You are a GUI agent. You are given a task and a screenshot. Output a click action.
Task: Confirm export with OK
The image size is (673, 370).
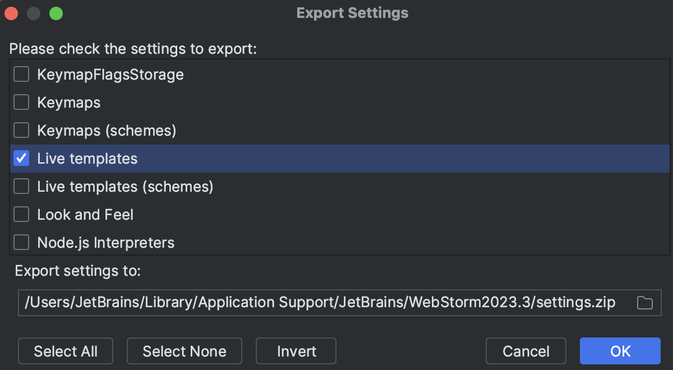pyautogui.click(x=620, y=351)
